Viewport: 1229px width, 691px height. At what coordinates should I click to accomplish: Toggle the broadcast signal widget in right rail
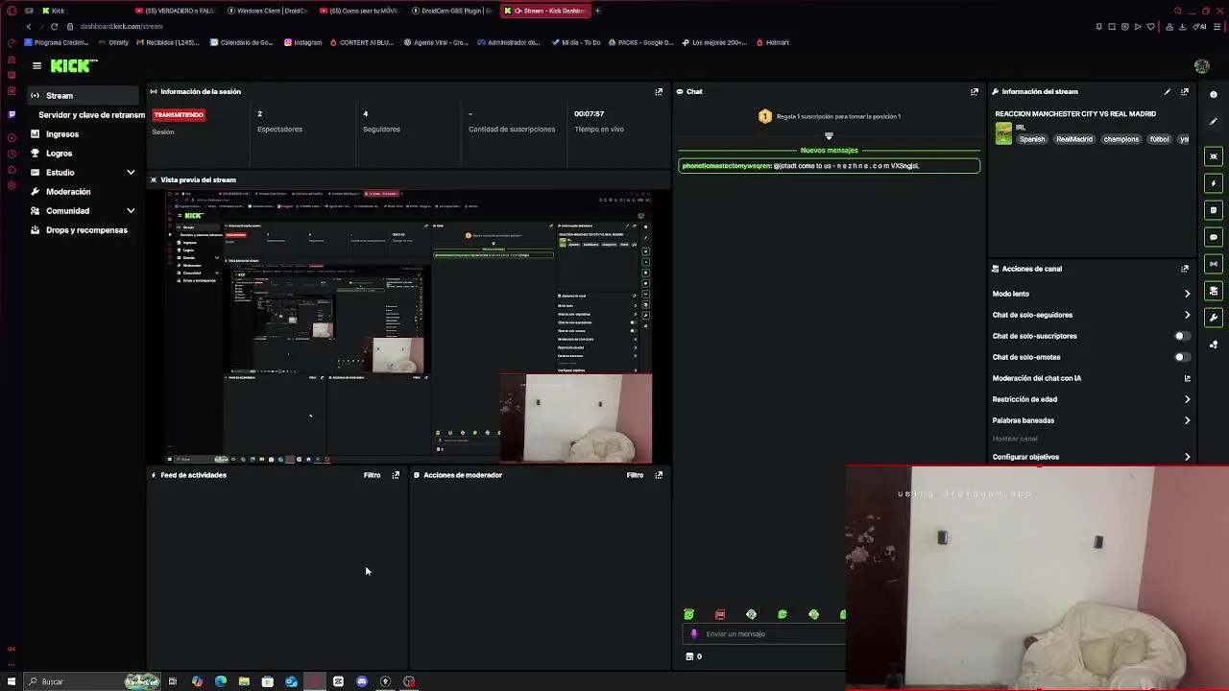[1214, 264]
